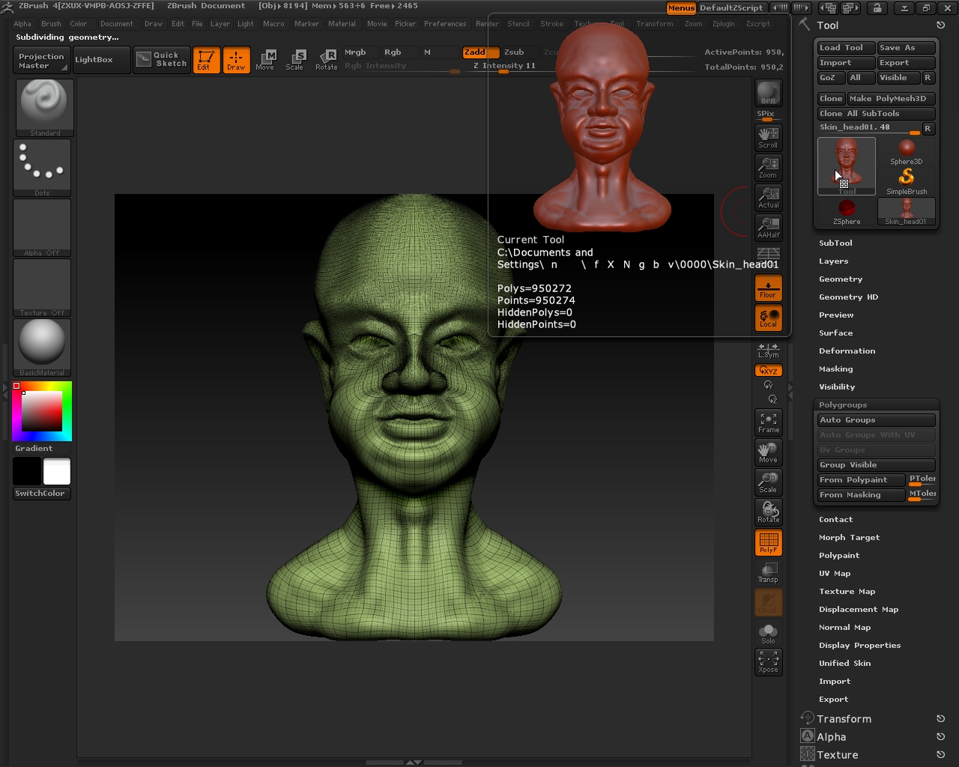Viewport: 959px width, 767px height.
Task: Collapse the Polygroups section
Action: pos(843,405)
